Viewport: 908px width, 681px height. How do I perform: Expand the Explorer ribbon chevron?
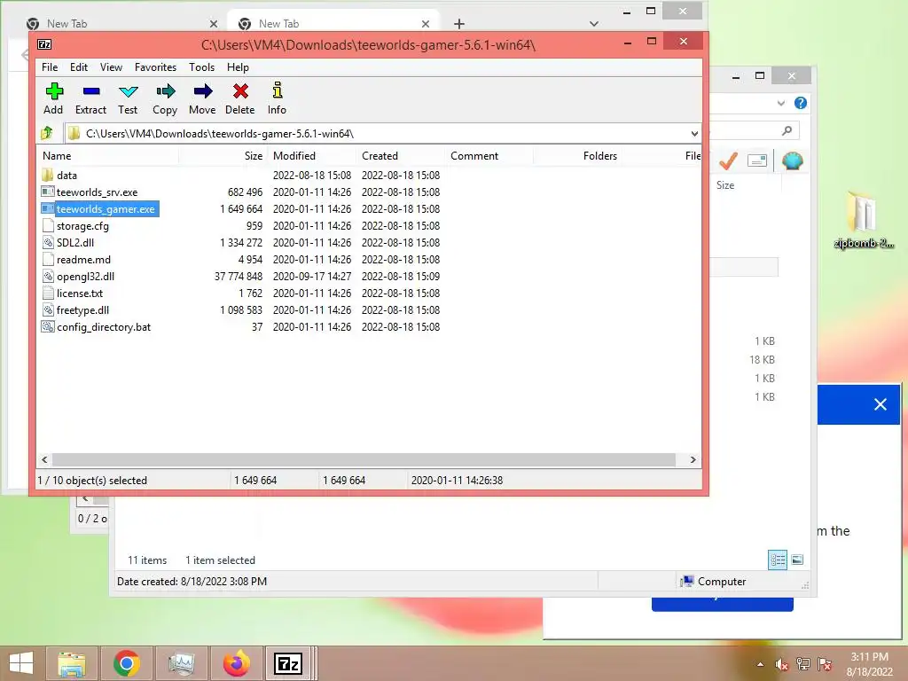pyautogui.click(x=781, y=103)
